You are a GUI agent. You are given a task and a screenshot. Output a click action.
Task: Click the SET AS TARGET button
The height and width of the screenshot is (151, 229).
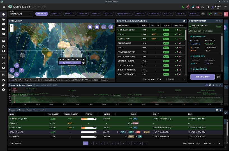click(202, 77)
